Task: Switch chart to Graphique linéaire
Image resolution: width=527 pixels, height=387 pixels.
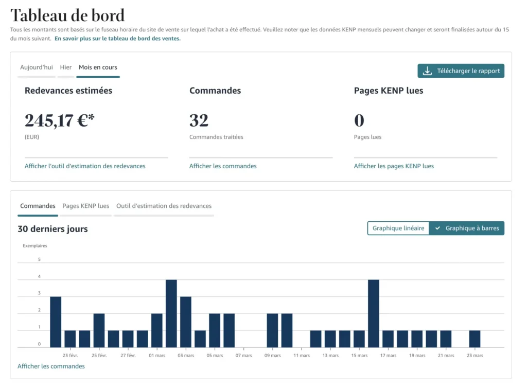Action: (x=398, y=228)
